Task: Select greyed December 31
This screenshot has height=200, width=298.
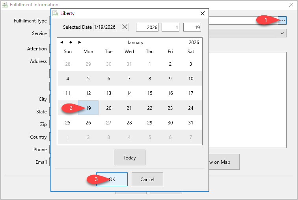Action: [x=129, y=64]
